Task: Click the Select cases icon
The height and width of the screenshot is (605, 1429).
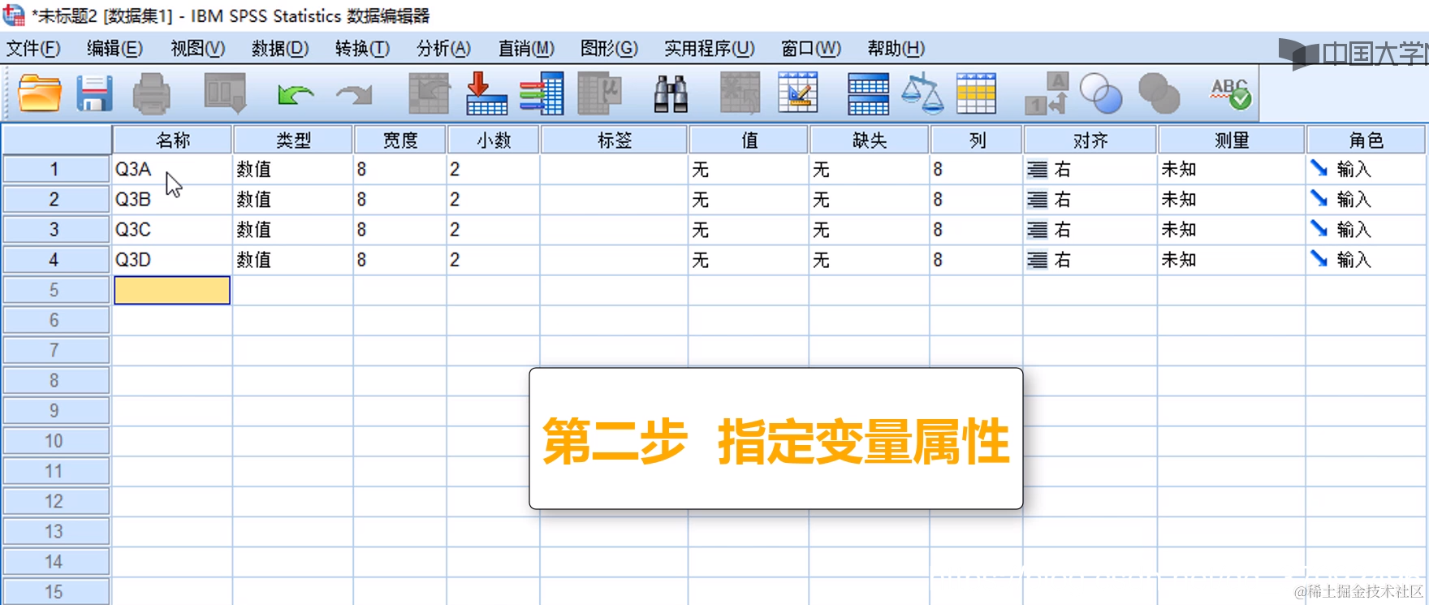Action: click(x=976, y=93)
